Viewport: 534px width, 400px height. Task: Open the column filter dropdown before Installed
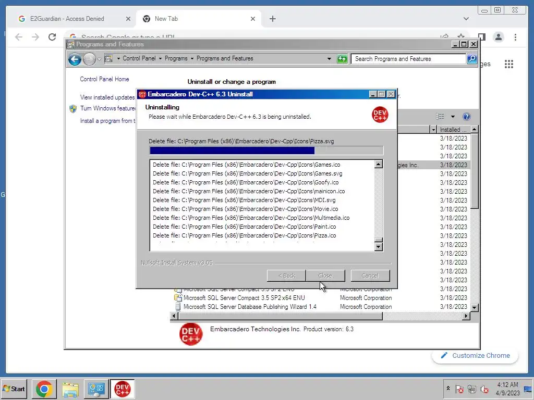(x=433, y=130)
